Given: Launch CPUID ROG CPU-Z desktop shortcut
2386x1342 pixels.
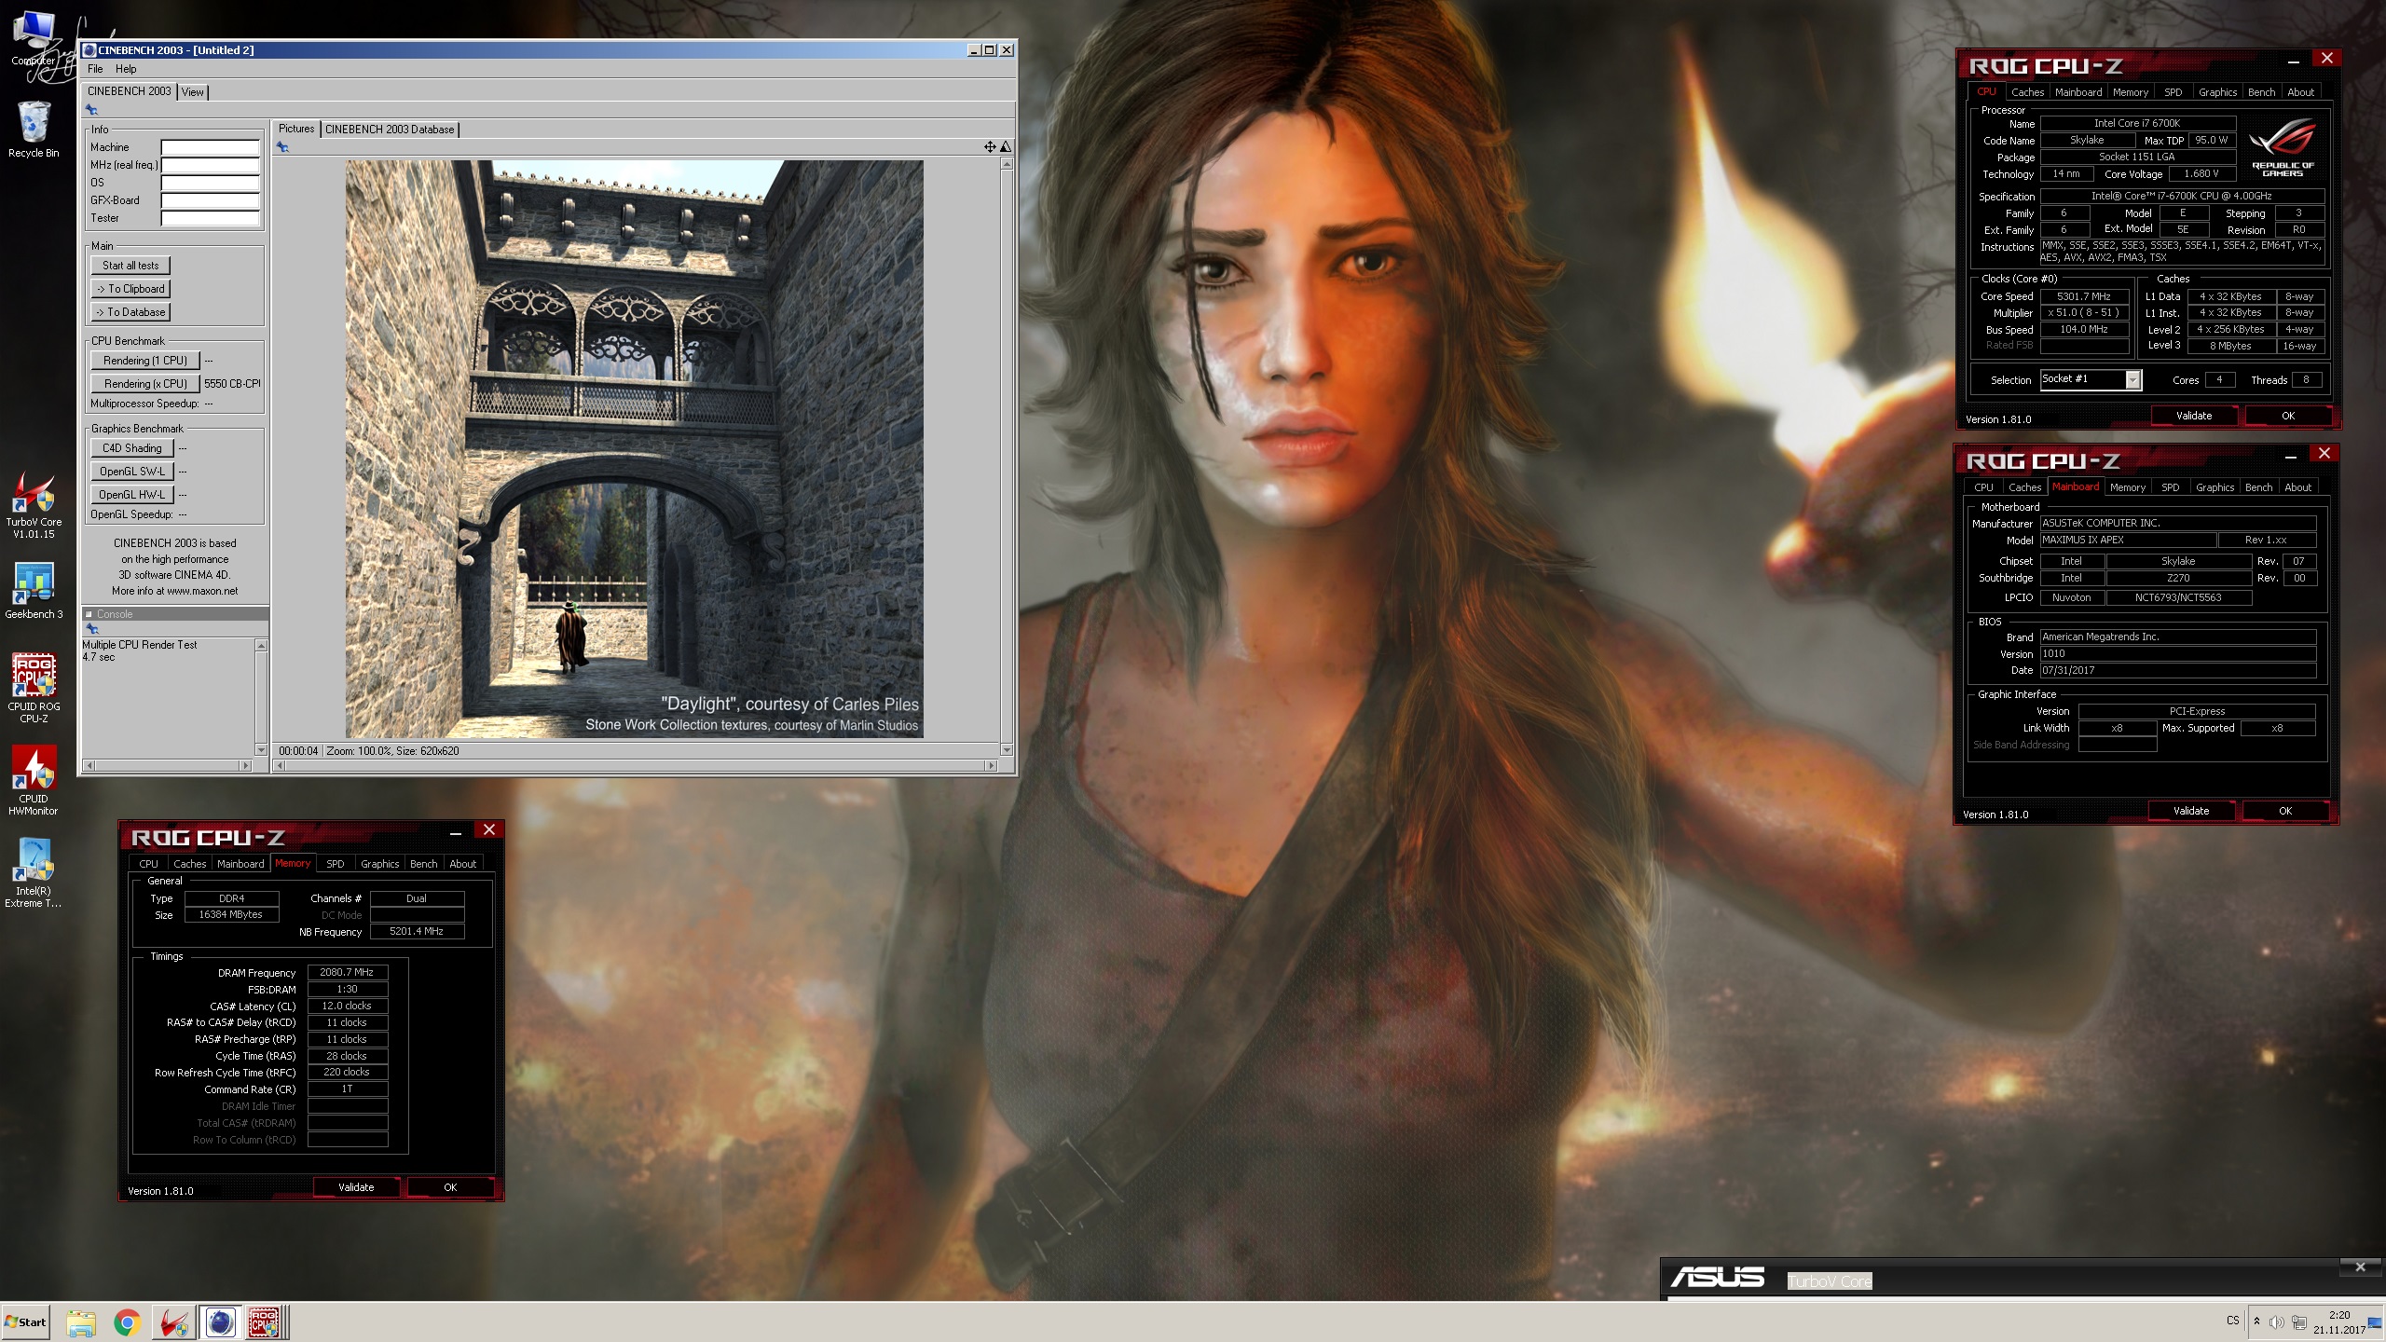Looking at the screenshot, I should click(34, 688).
